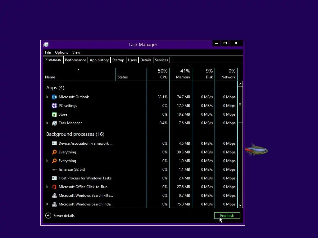Switch to the App history tab
The height and width of the screenshot is (238, 318).
pos(99,60)
